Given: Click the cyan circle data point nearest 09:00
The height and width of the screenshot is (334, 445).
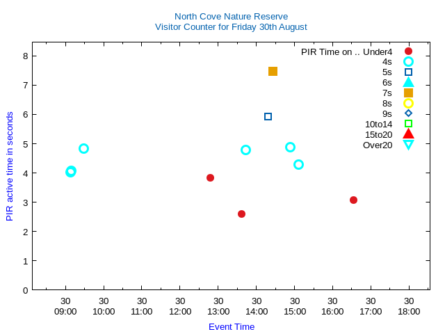Looking at the screenshot, I should 70,171.
